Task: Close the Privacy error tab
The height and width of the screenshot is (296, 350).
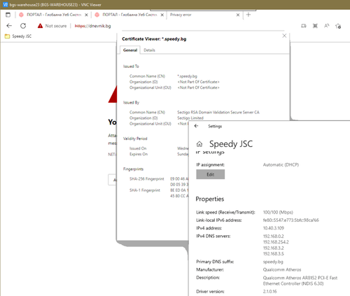Action: coord(238,15)
